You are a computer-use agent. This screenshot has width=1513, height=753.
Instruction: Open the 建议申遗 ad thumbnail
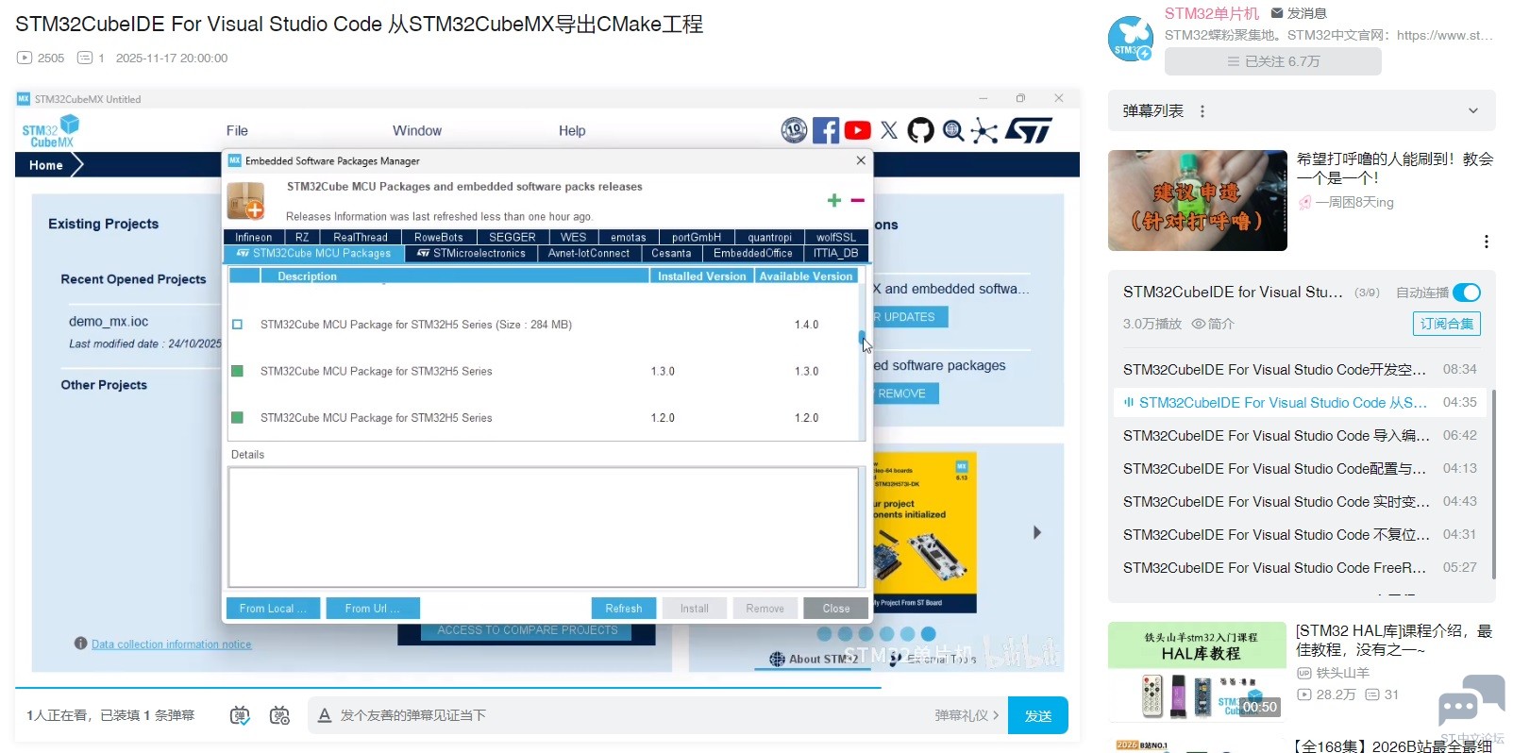coord(1198,200)
